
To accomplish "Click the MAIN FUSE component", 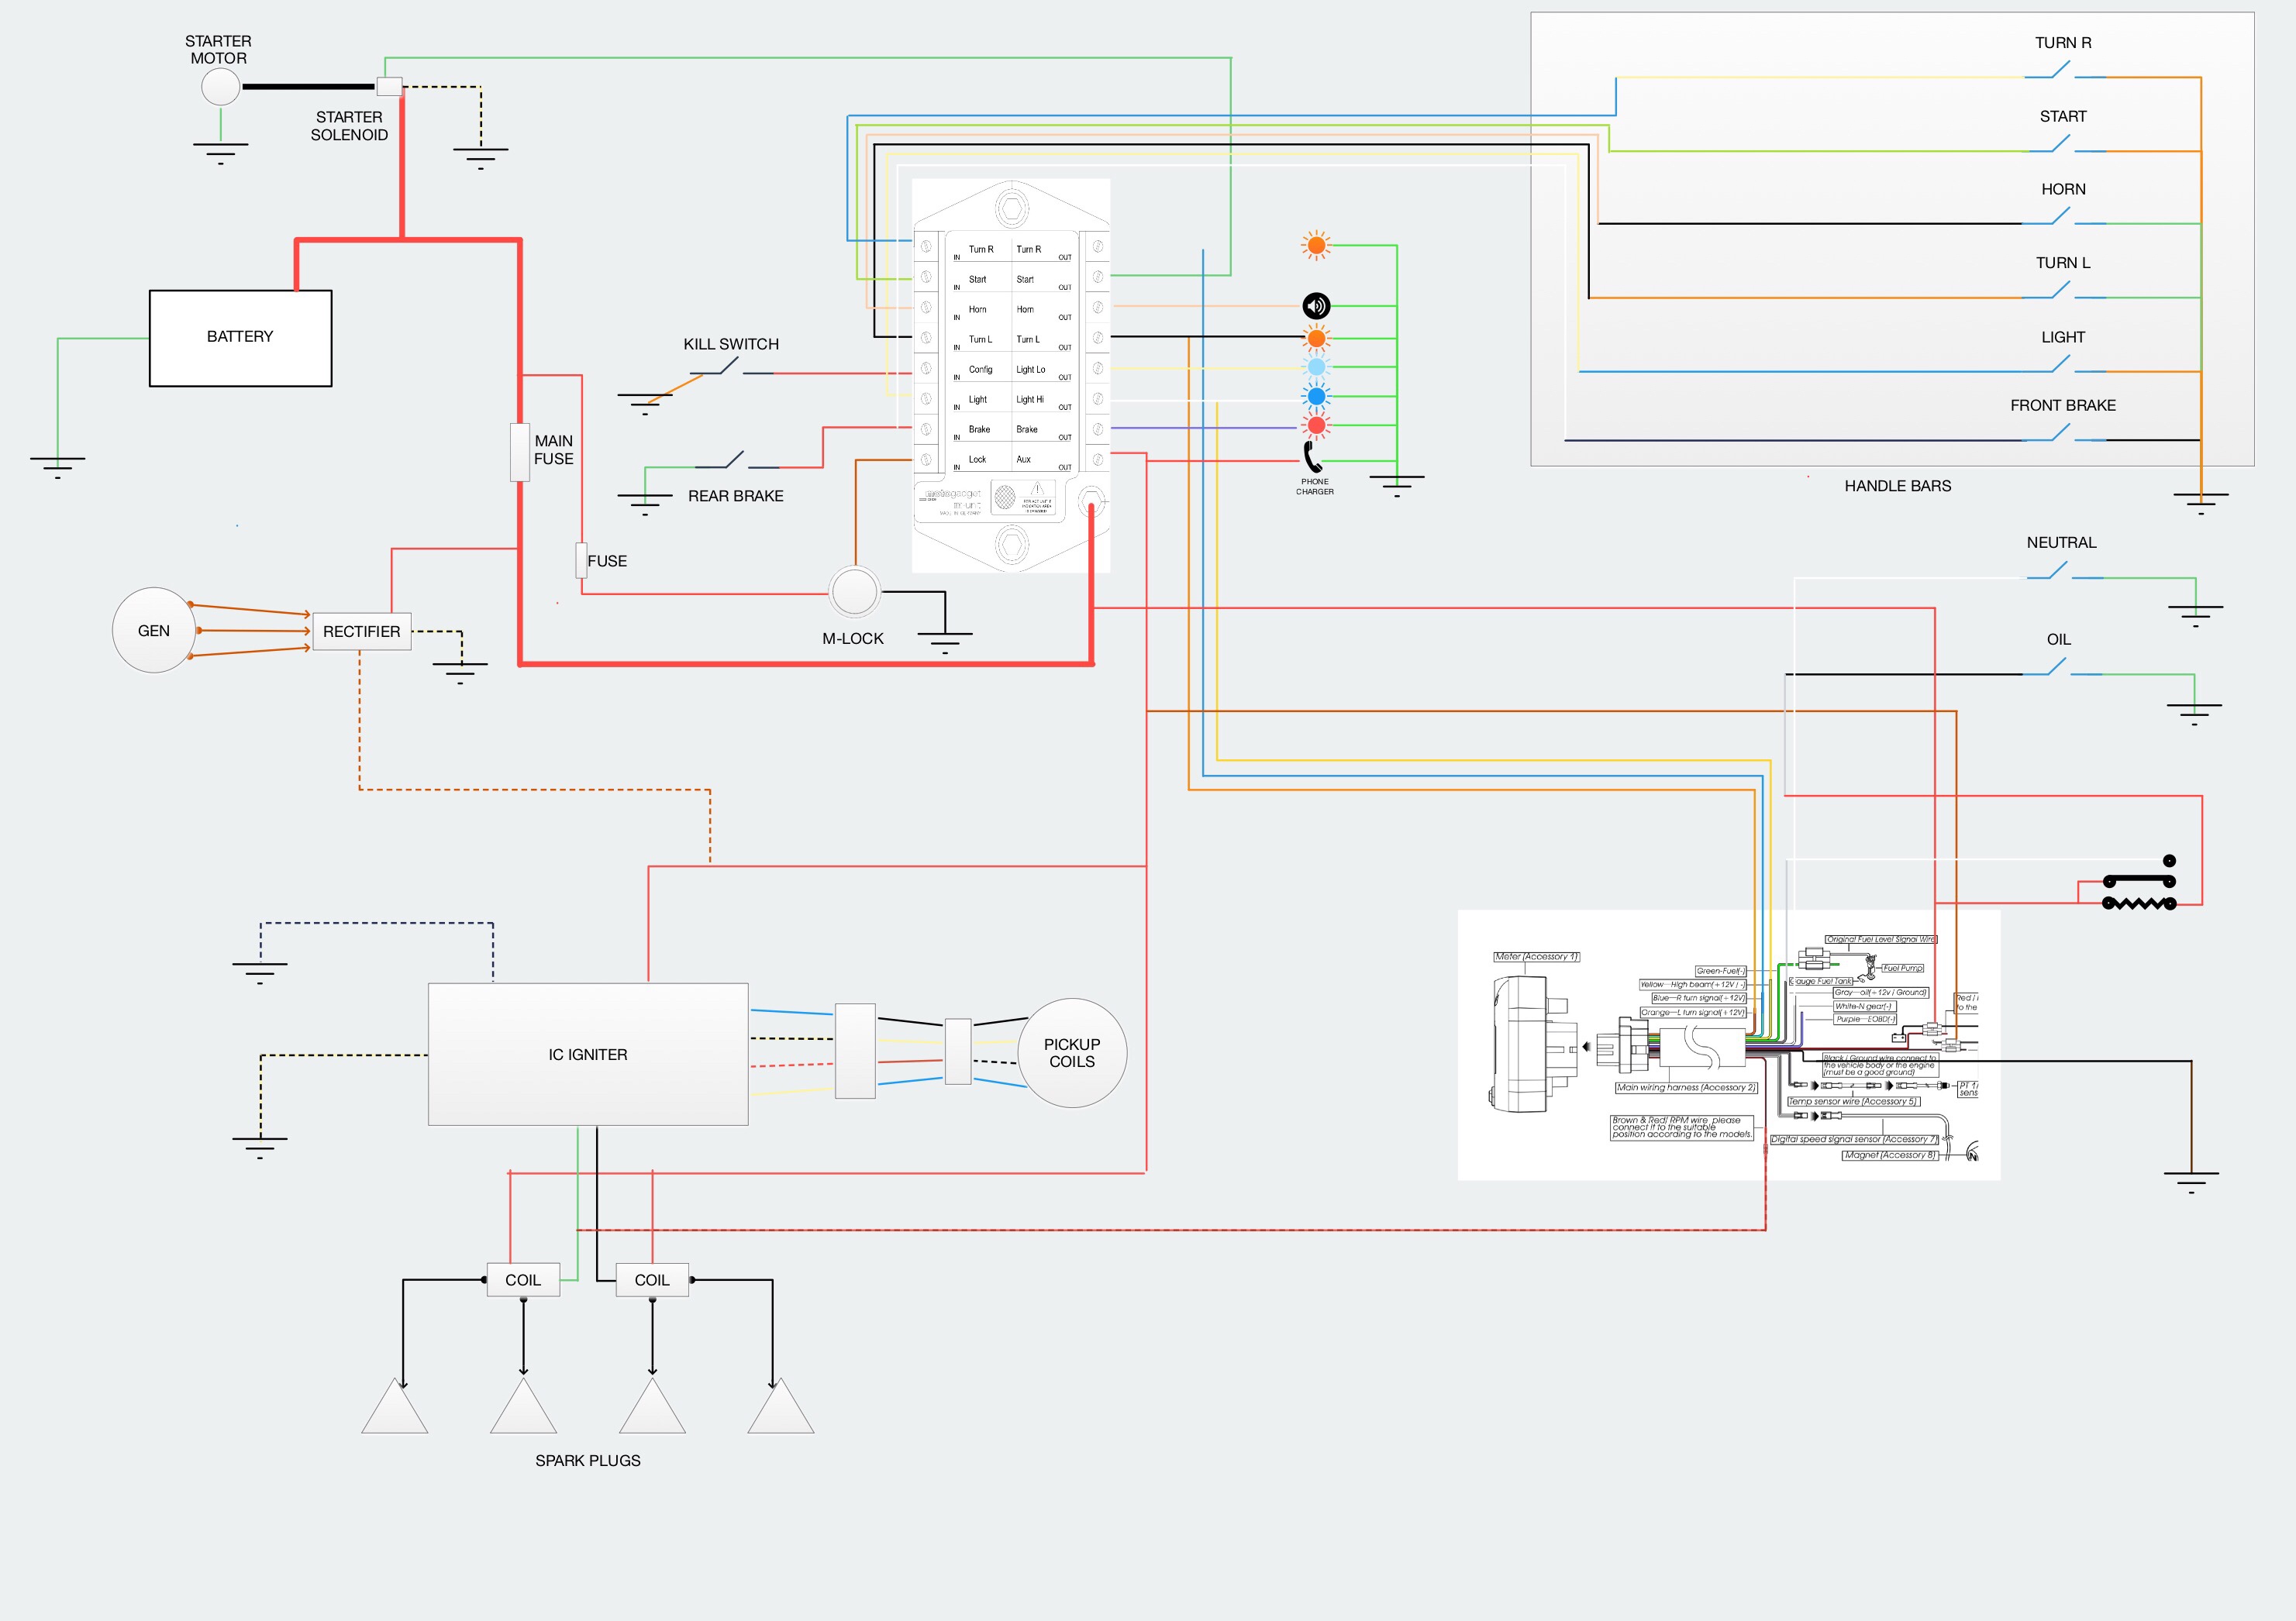I will pyautogui.click(x=519, y=452).
